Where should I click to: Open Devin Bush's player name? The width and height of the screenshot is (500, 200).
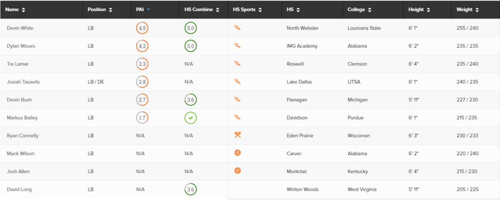(x=19, y=100)
